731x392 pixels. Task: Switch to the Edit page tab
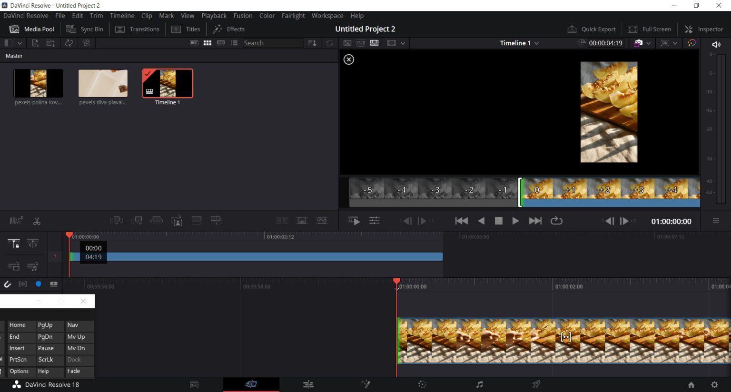[308, 384]
